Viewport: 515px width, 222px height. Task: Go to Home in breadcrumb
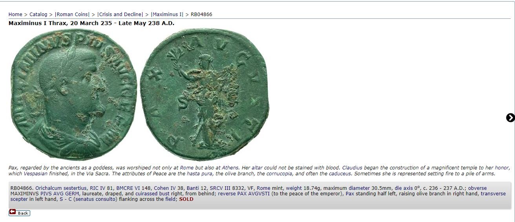pos(15,15)
